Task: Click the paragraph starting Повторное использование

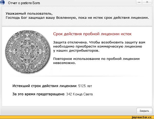Action: [96, 59]
